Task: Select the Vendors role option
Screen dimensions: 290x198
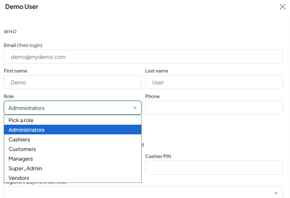Action: coord(73,178)
